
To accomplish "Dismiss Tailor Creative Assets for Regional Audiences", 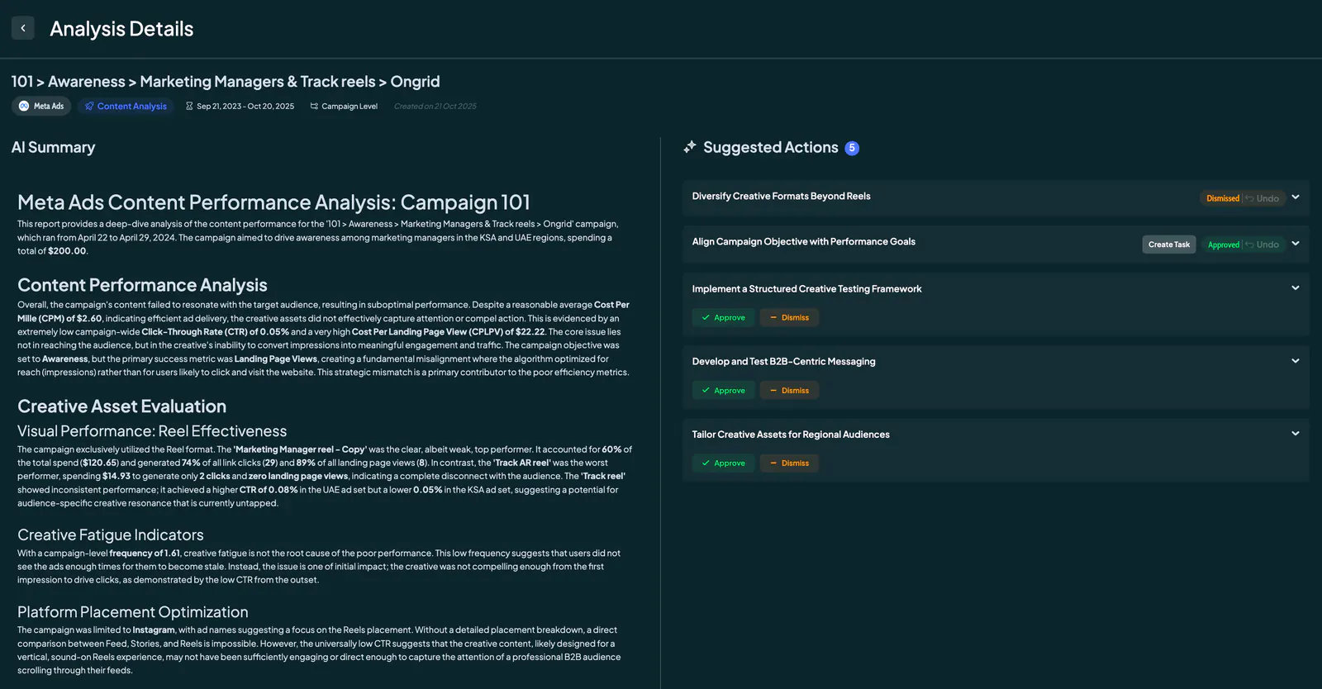I will coord(790,463).
